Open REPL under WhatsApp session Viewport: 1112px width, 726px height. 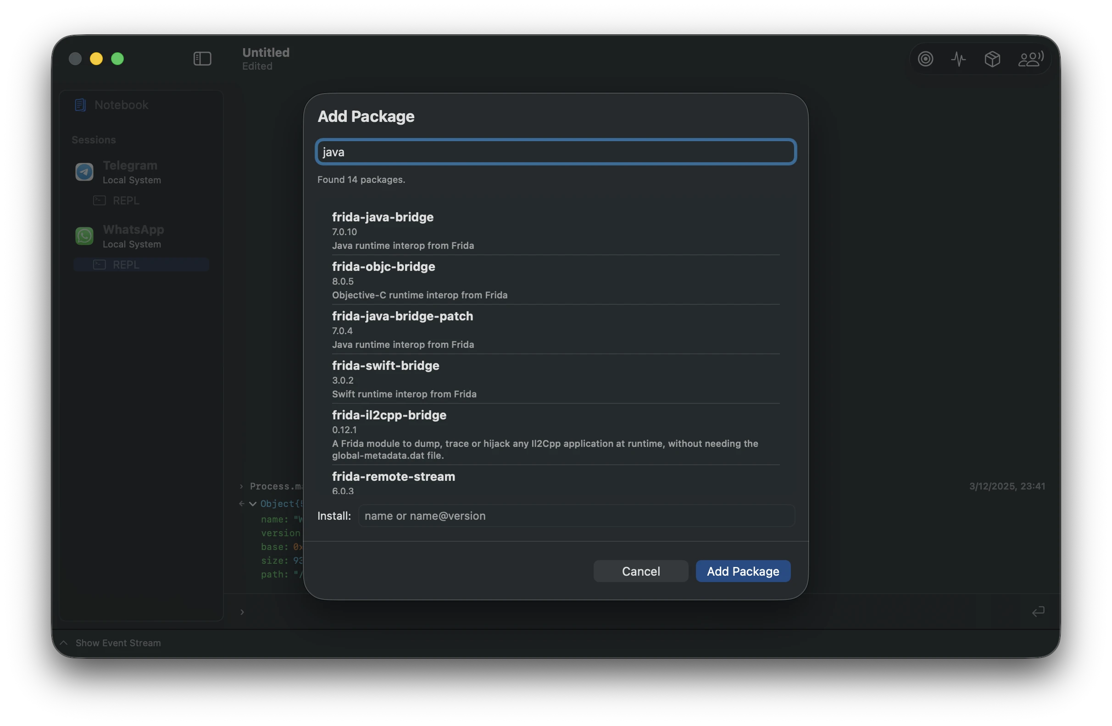(141, 265)
